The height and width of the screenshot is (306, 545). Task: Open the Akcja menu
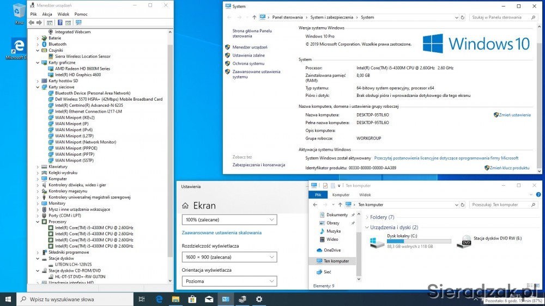[47, 14]
